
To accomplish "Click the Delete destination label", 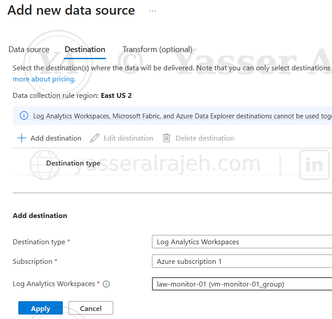I will coord(205,138).
